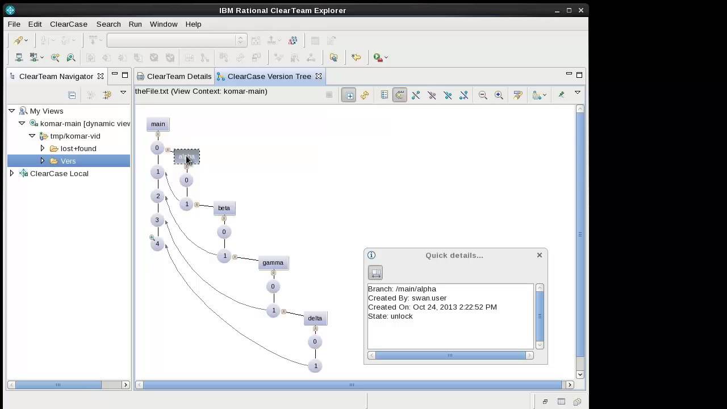Click the version tree horizontal scrollbar thumb
The image size is (727, 409).
pyautogui.click(x=352, y=385)
